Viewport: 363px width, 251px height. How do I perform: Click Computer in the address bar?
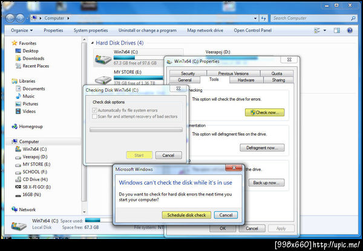pos(54,18)
